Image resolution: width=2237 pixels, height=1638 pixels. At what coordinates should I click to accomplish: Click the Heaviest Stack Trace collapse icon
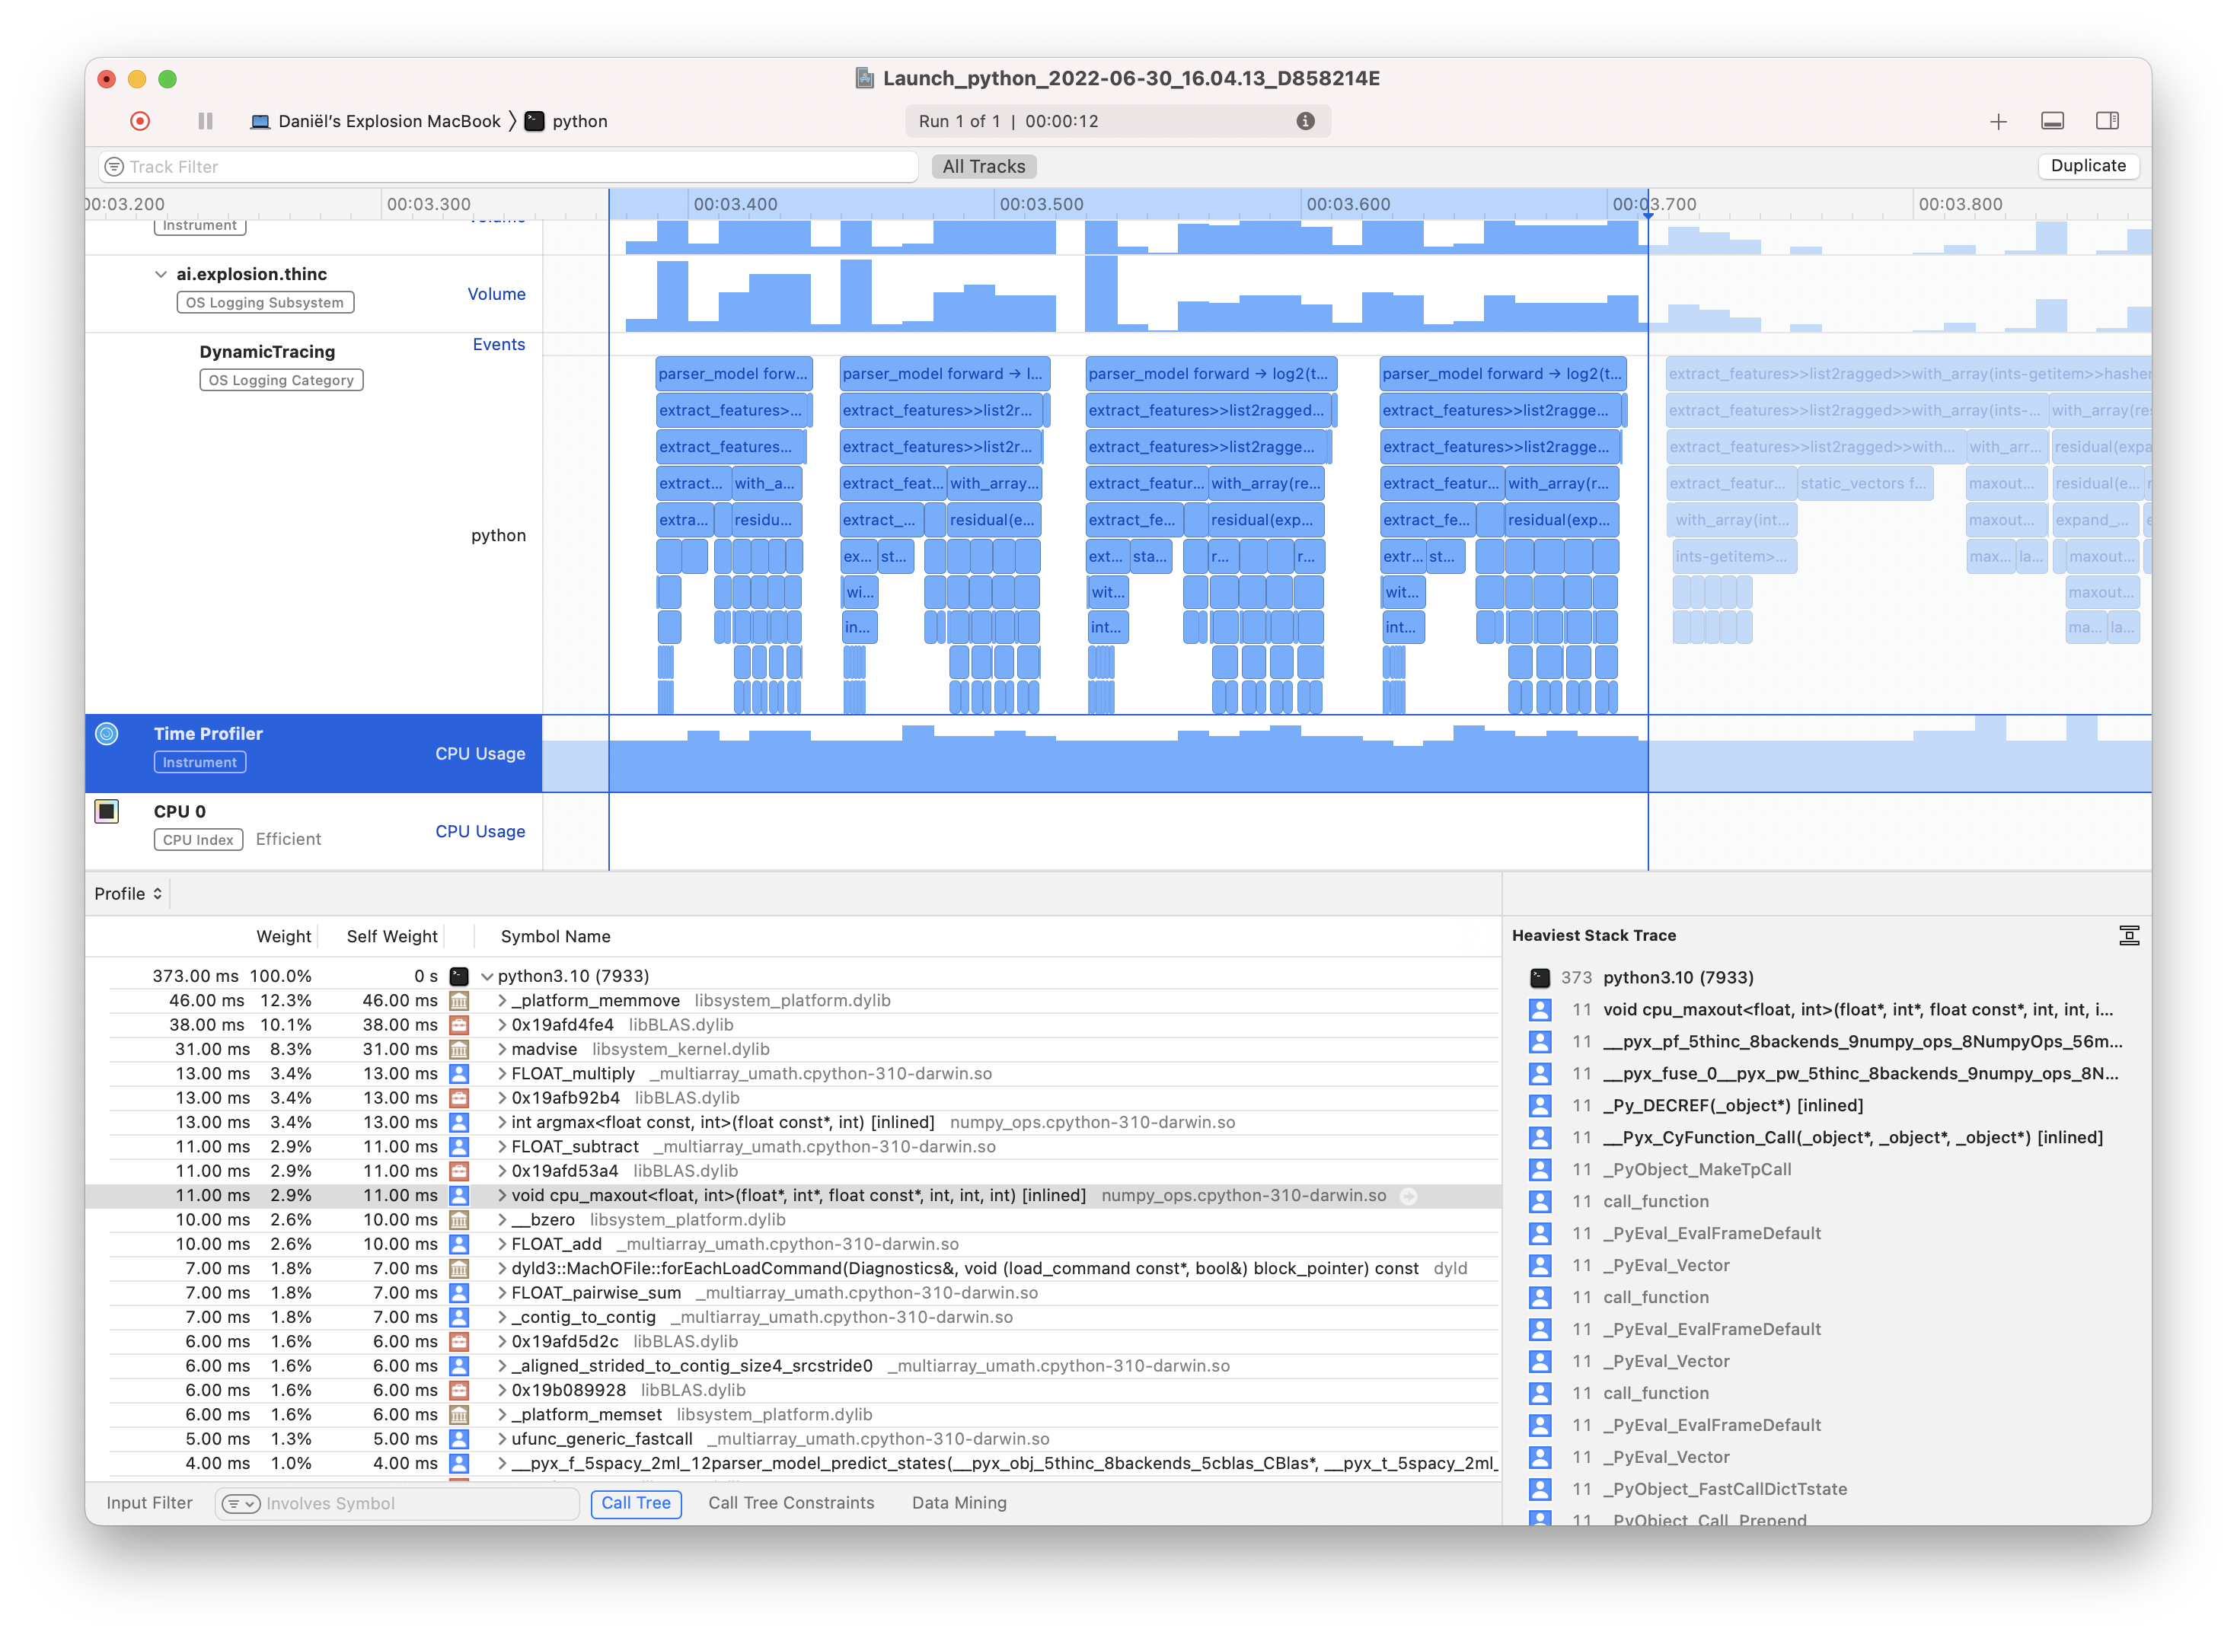(x=2128, y=935)
